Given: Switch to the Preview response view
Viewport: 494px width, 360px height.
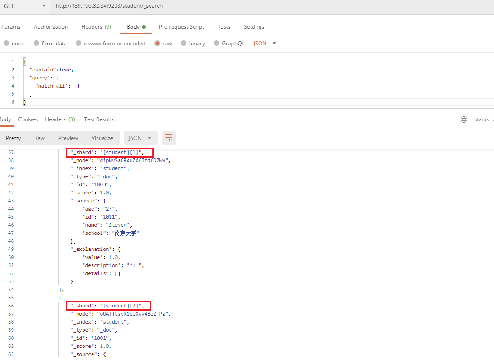Looking at the screenshot, I should (x=68, y=138).
